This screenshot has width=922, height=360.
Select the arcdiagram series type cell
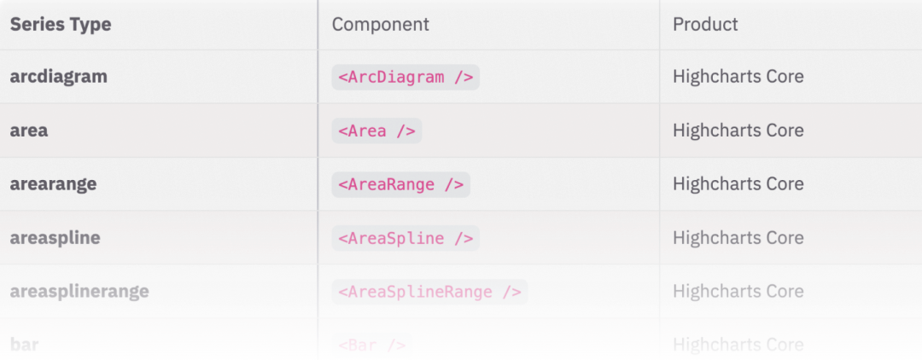tap(59, 77)
